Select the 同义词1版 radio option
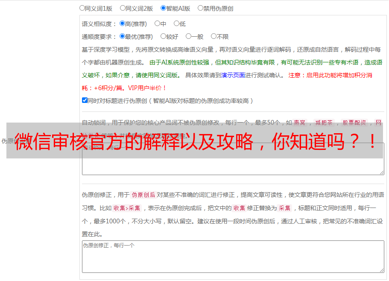Image resolution: width=389 pixels, height=281 pixels. click(82, 8)
